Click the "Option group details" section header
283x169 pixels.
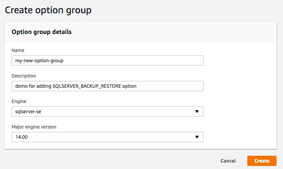click(41, 32)
